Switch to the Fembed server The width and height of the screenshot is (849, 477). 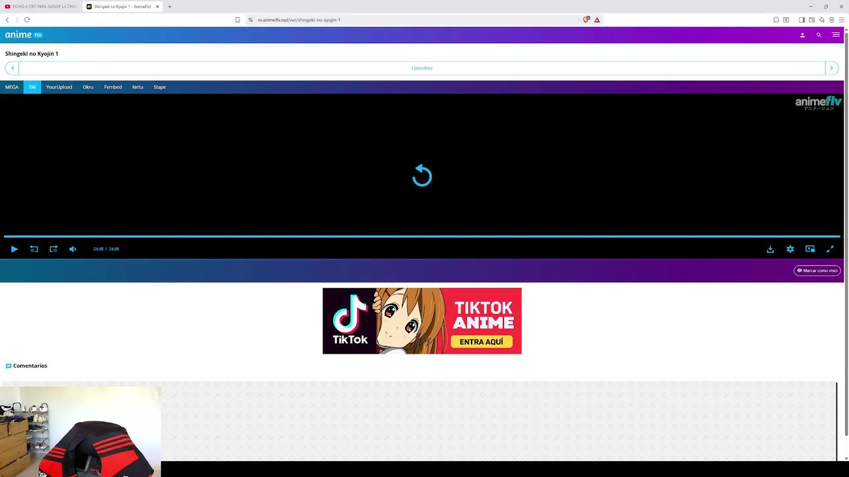point(113,87)
